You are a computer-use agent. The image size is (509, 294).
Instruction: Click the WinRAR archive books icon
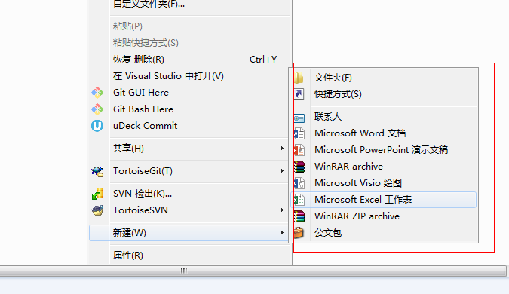[299, 167]
